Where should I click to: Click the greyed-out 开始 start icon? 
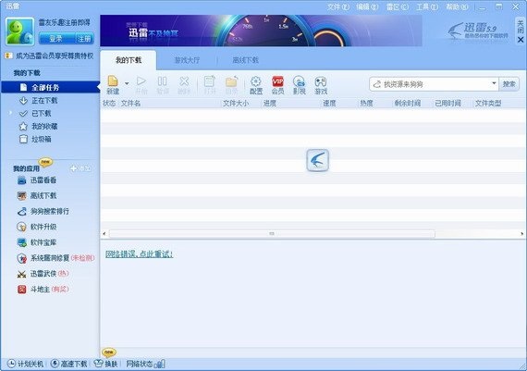click(141, 85)
